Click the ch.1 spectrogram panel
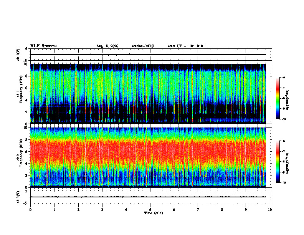The width and height of the screenshot is (304, 235). coord(148,94)
